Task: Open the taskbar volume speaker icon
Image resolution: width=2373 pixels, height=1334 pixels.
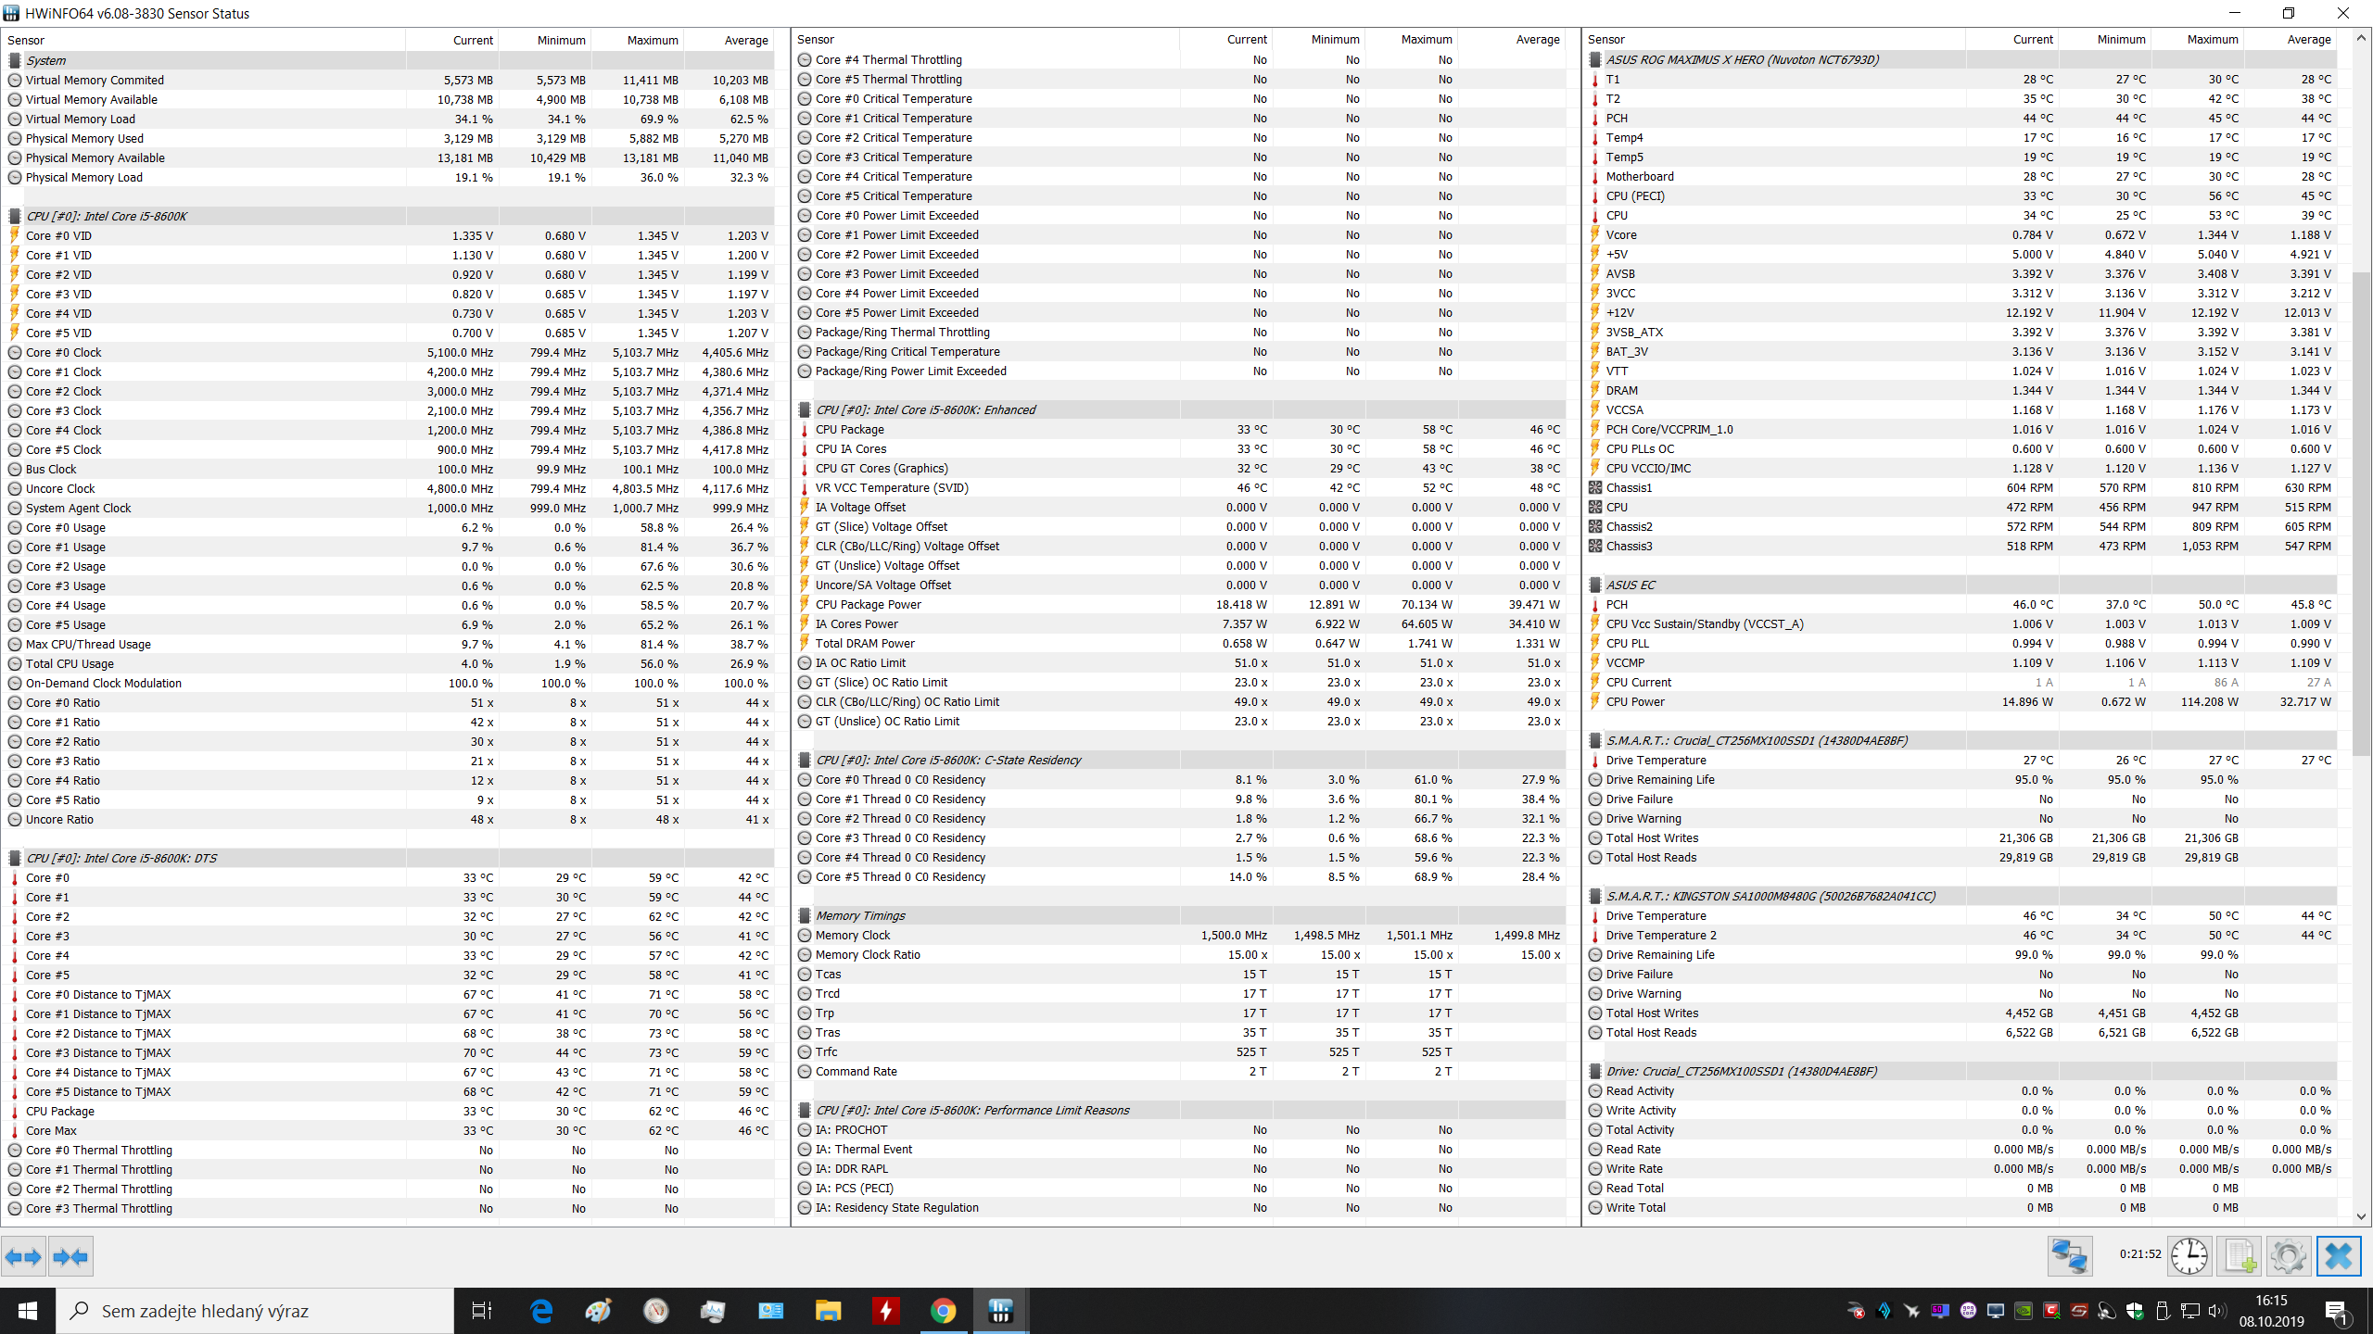Action: 2215,1311
